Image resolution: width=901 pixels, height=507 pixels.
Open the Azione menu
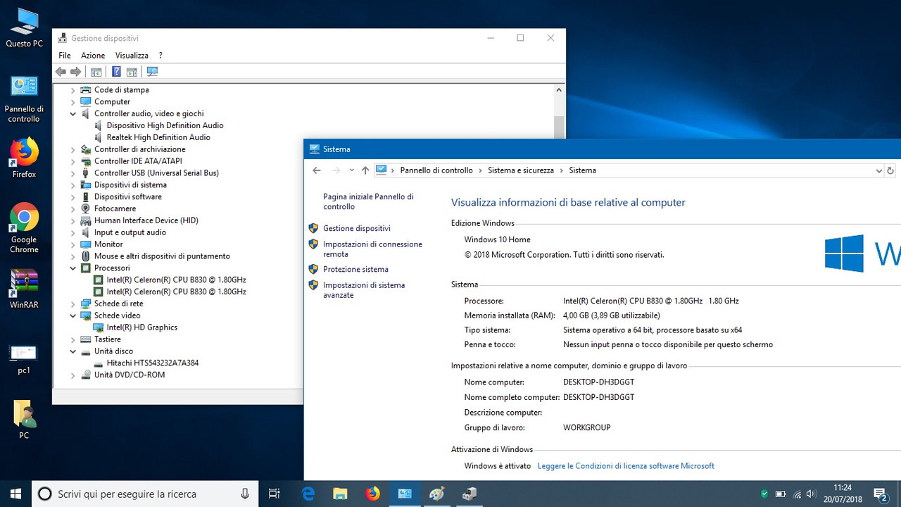[x=93, y=56]
